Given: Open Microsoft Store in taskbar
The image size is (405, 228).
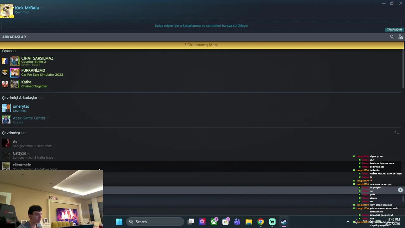Looking at the screenshot, I should [226, 222].
